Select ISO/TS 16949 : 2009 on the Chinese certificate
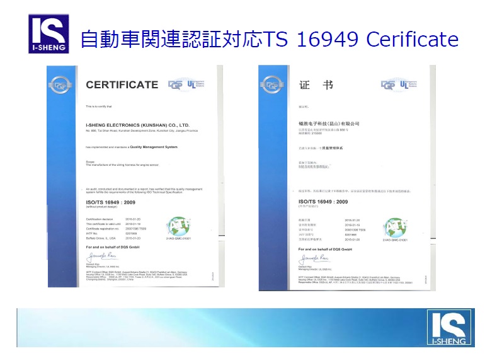 coord(323,202)
